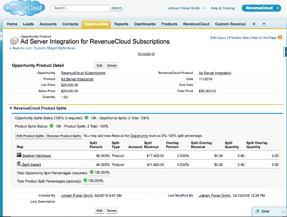The height and width of the screenshot is (217, 287).
Task: Click the top Delete button
Action: coord(112,65)
